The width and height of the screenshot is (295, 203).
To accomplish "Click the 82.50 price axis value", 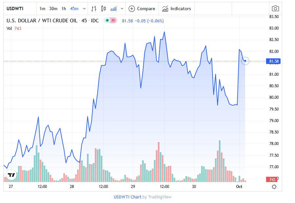I will (x=274, y=40).
